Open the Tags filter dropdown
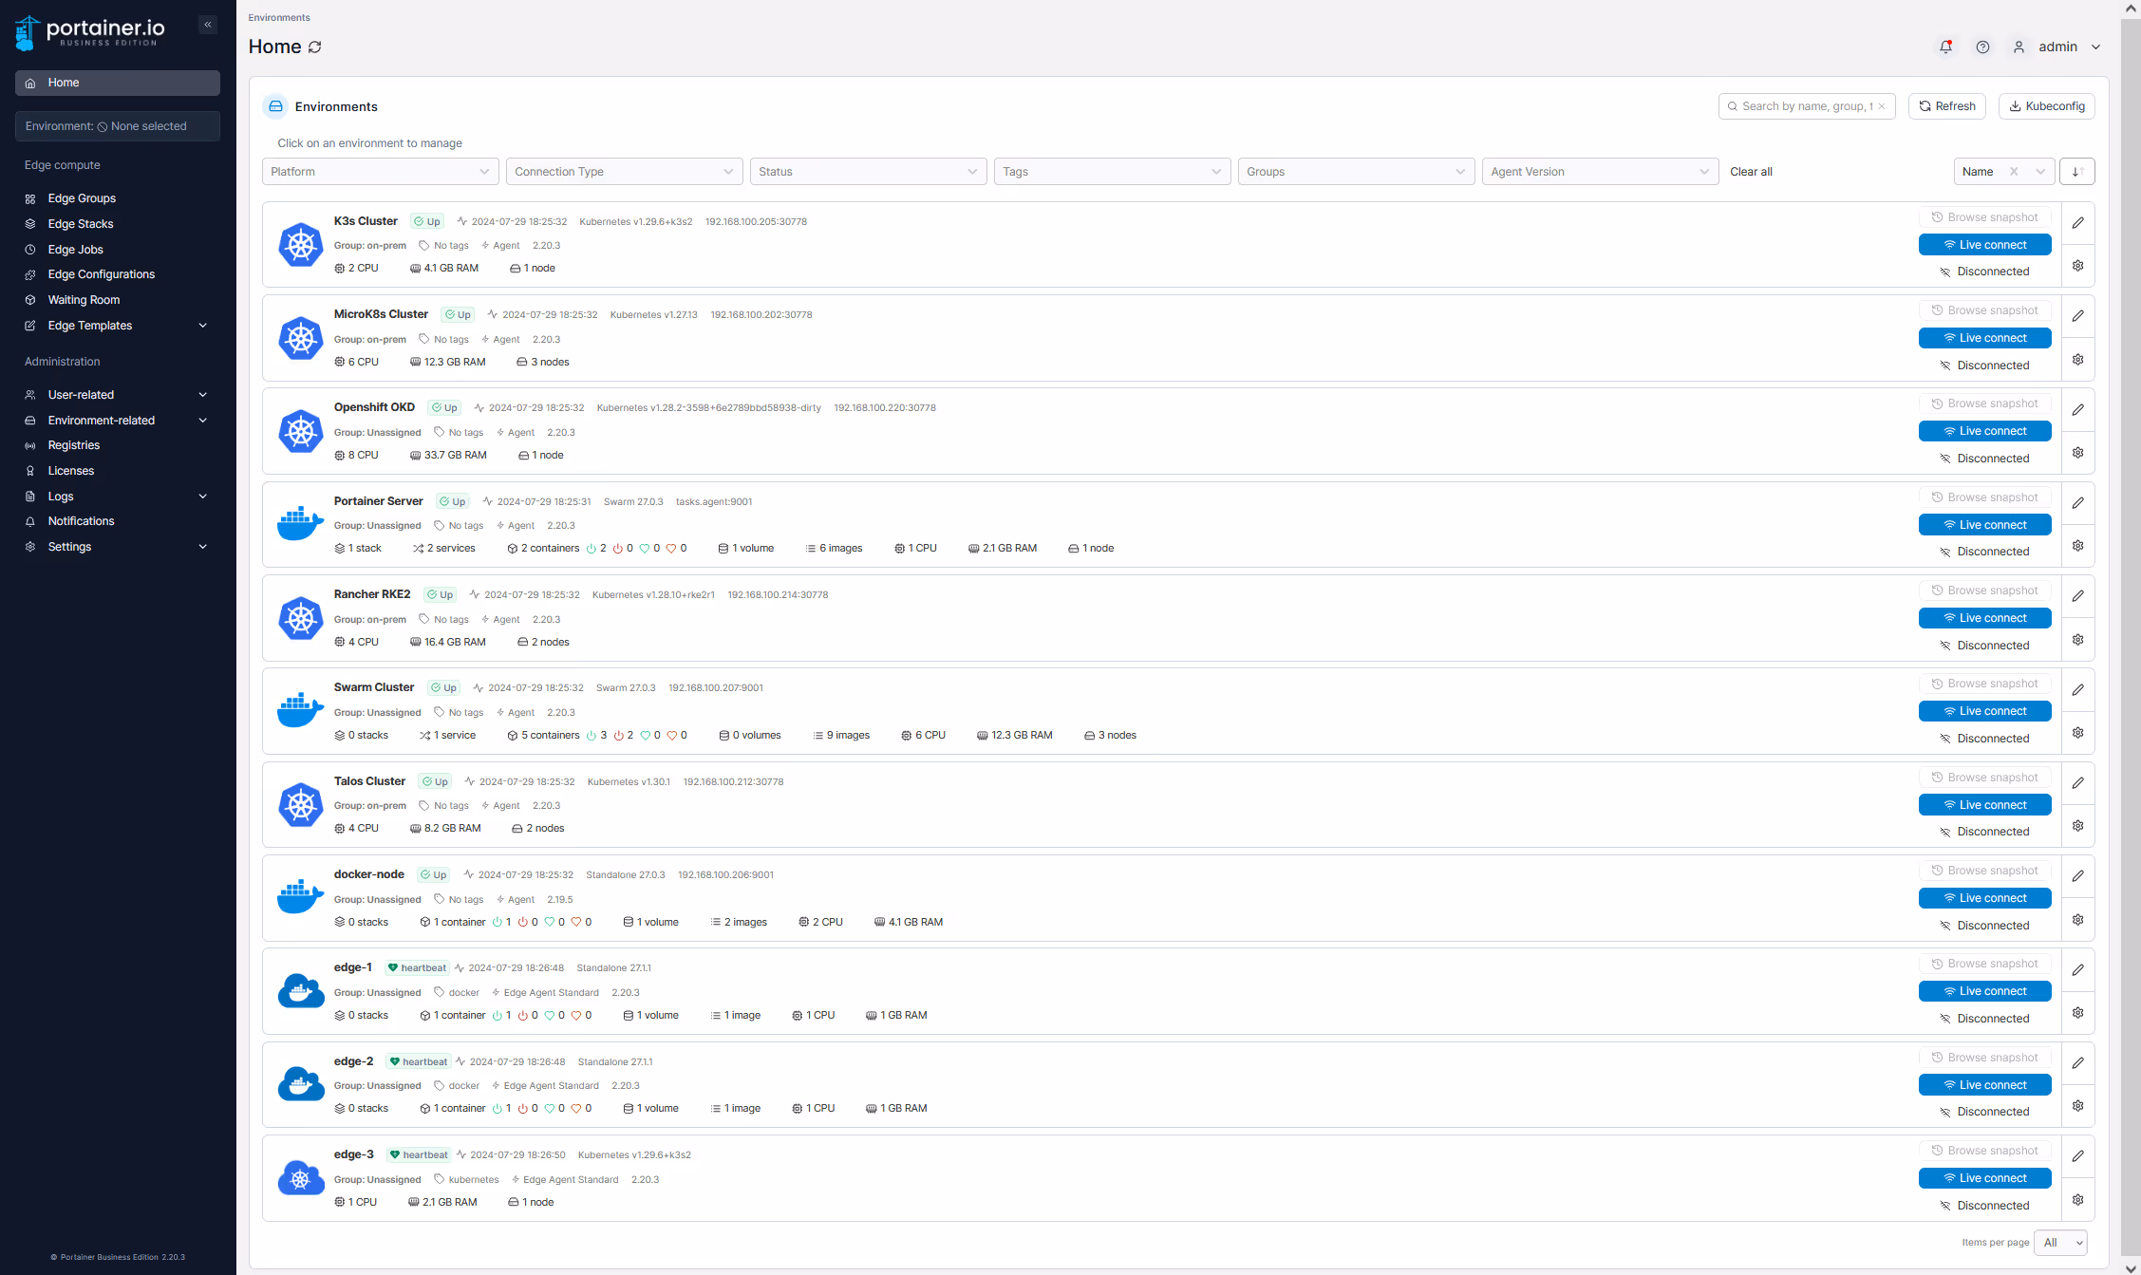 pyautogui.click(x=1112, y=172)
